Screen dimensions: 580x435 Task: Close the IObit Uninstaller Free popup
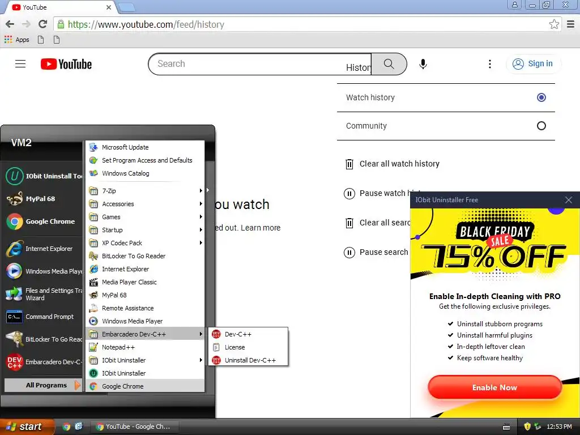pyautogui.click(x=569, y=200)
